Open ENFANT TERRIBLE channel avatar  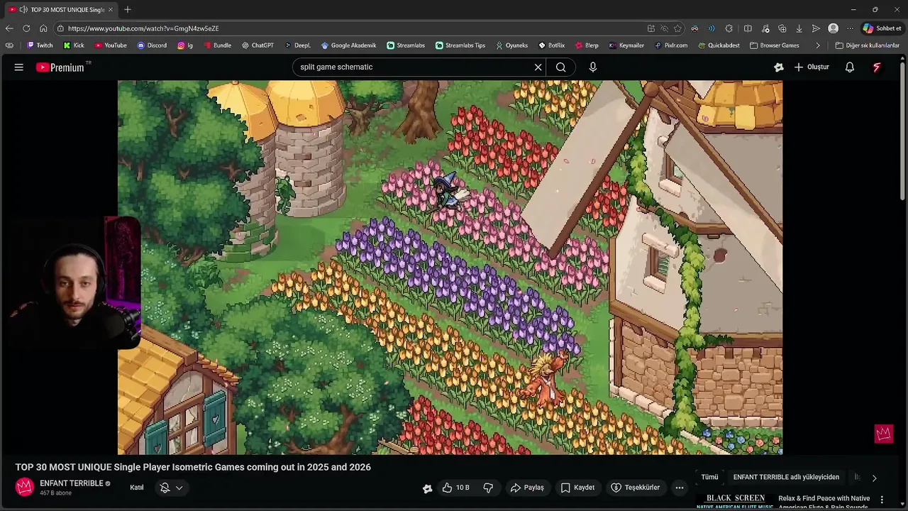click(x=25, y=487)
